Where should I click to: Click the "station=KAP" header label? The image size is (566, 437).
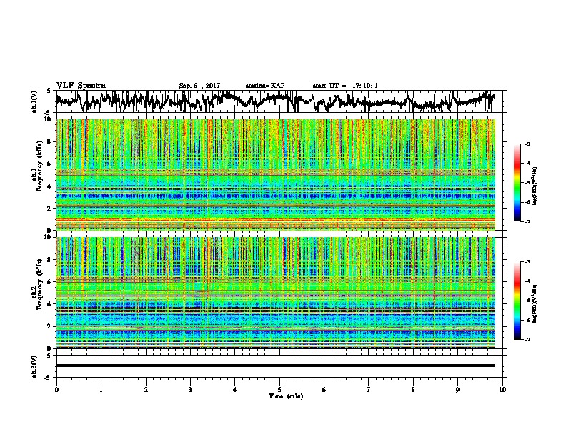[265, 86]
